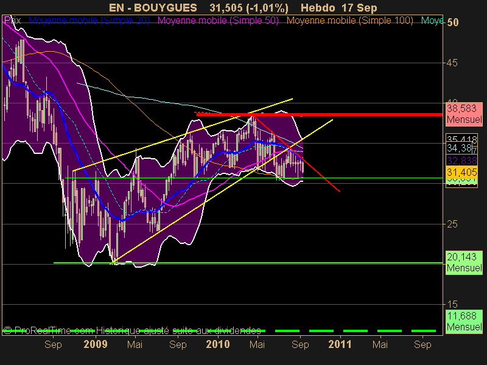
Task: Click the green 20,143 Mensuel price label
Action: click(464, 262)
